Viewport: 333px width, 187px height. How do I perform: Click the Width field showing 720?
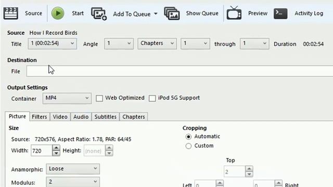pos(42,151)
